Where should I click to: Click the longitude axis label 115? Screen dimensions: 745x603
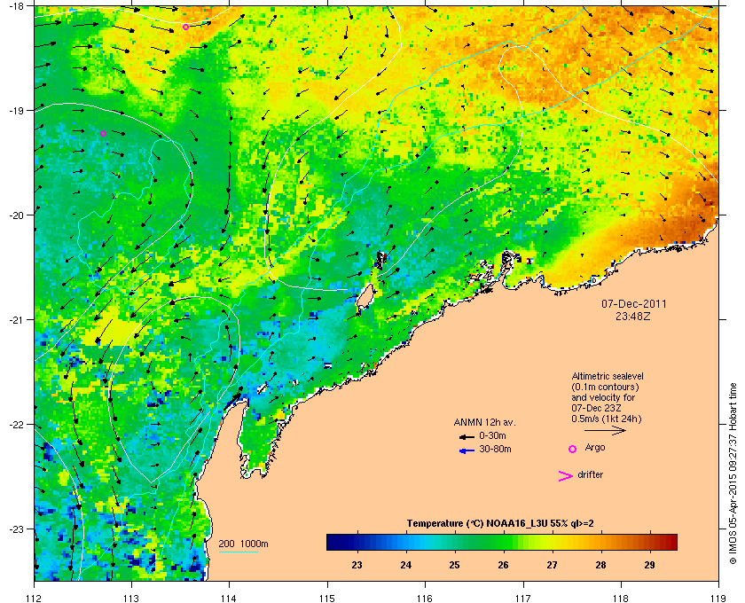click(327, 599)
